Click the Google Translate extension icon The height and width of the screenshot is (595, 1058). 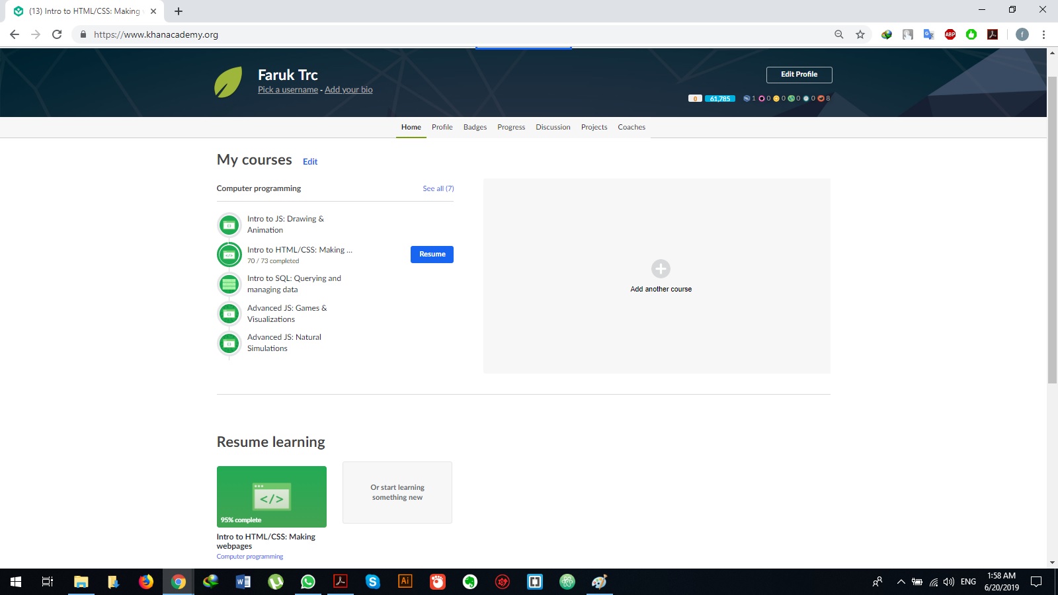pyautogui.click(x=929, y=34)
